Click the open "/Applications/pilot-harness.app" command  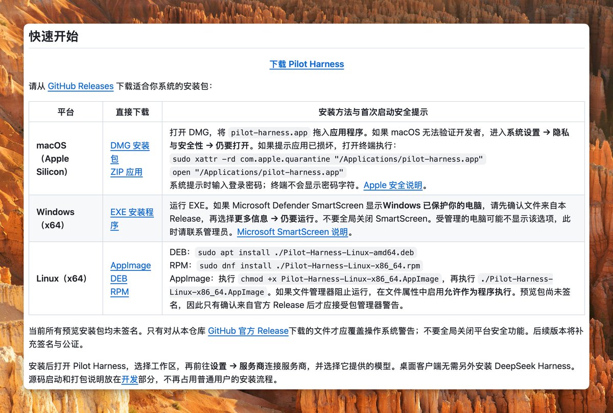[x=259, y=172]
